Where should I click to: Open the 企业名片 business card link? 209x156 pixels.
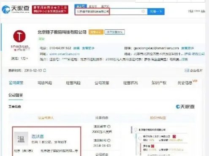(x=193, y=71)
